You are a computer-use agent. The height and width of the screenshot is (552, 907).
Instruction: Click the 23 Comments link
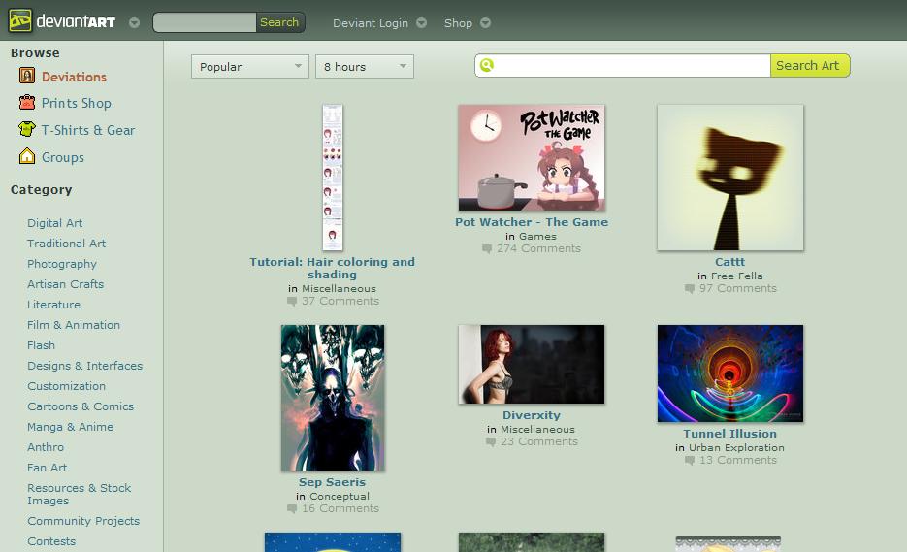[539, 441]
